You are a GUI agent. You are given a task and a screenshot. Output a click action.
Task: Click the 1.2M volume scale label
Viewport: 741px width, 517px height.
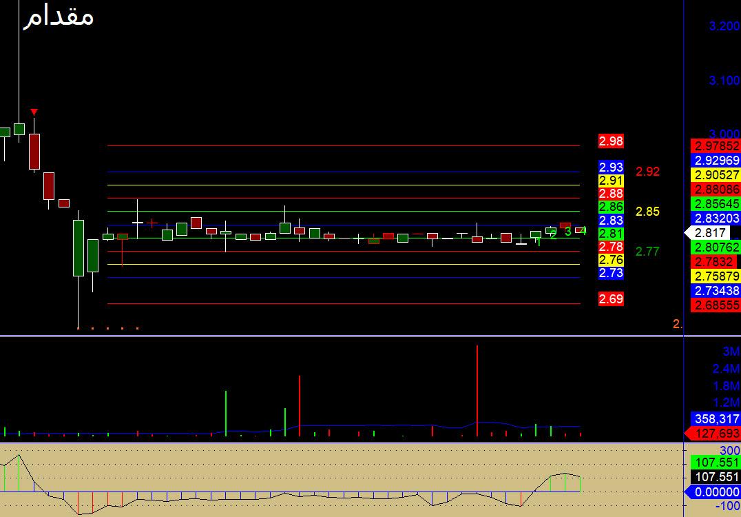[727, 403]
